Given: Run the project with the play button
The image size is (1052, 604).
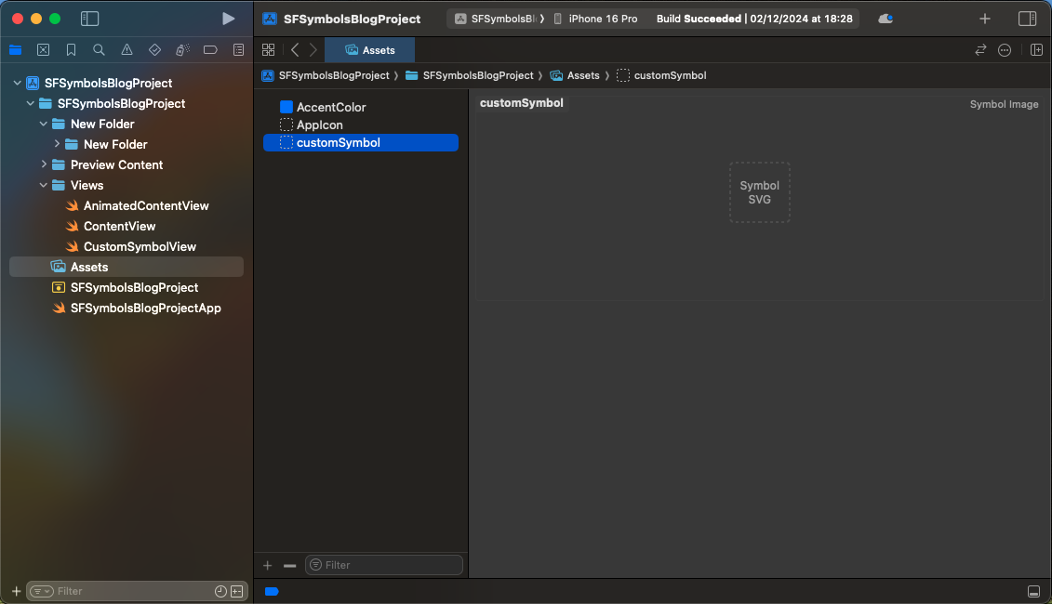Looking at the screenshot, I should 228,19.
